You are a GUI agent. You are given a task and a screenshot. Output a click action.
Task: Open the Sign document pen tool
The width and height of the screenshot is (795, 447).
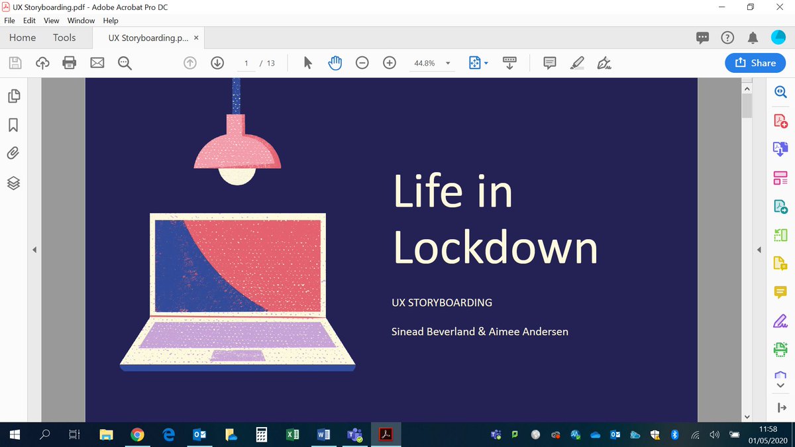[604, 63]
